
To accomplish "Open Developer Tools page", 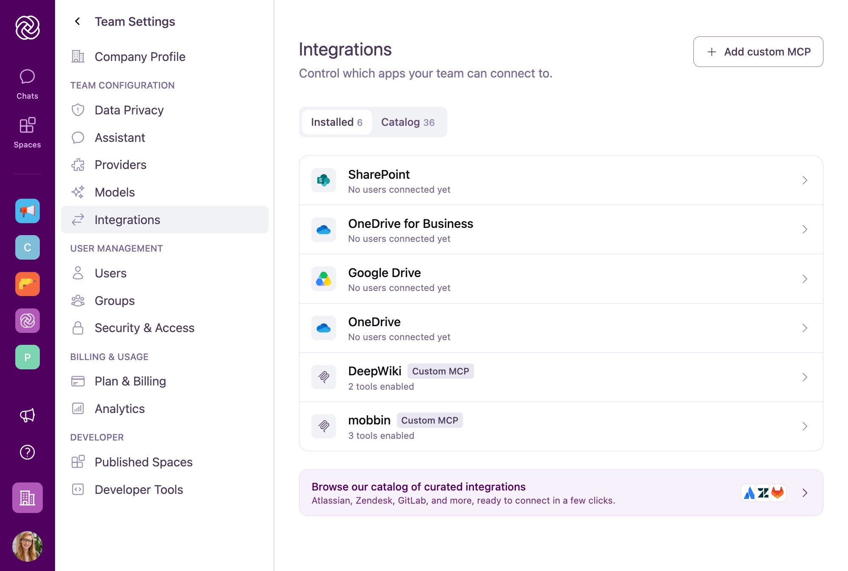I will [x=165, y=490].
